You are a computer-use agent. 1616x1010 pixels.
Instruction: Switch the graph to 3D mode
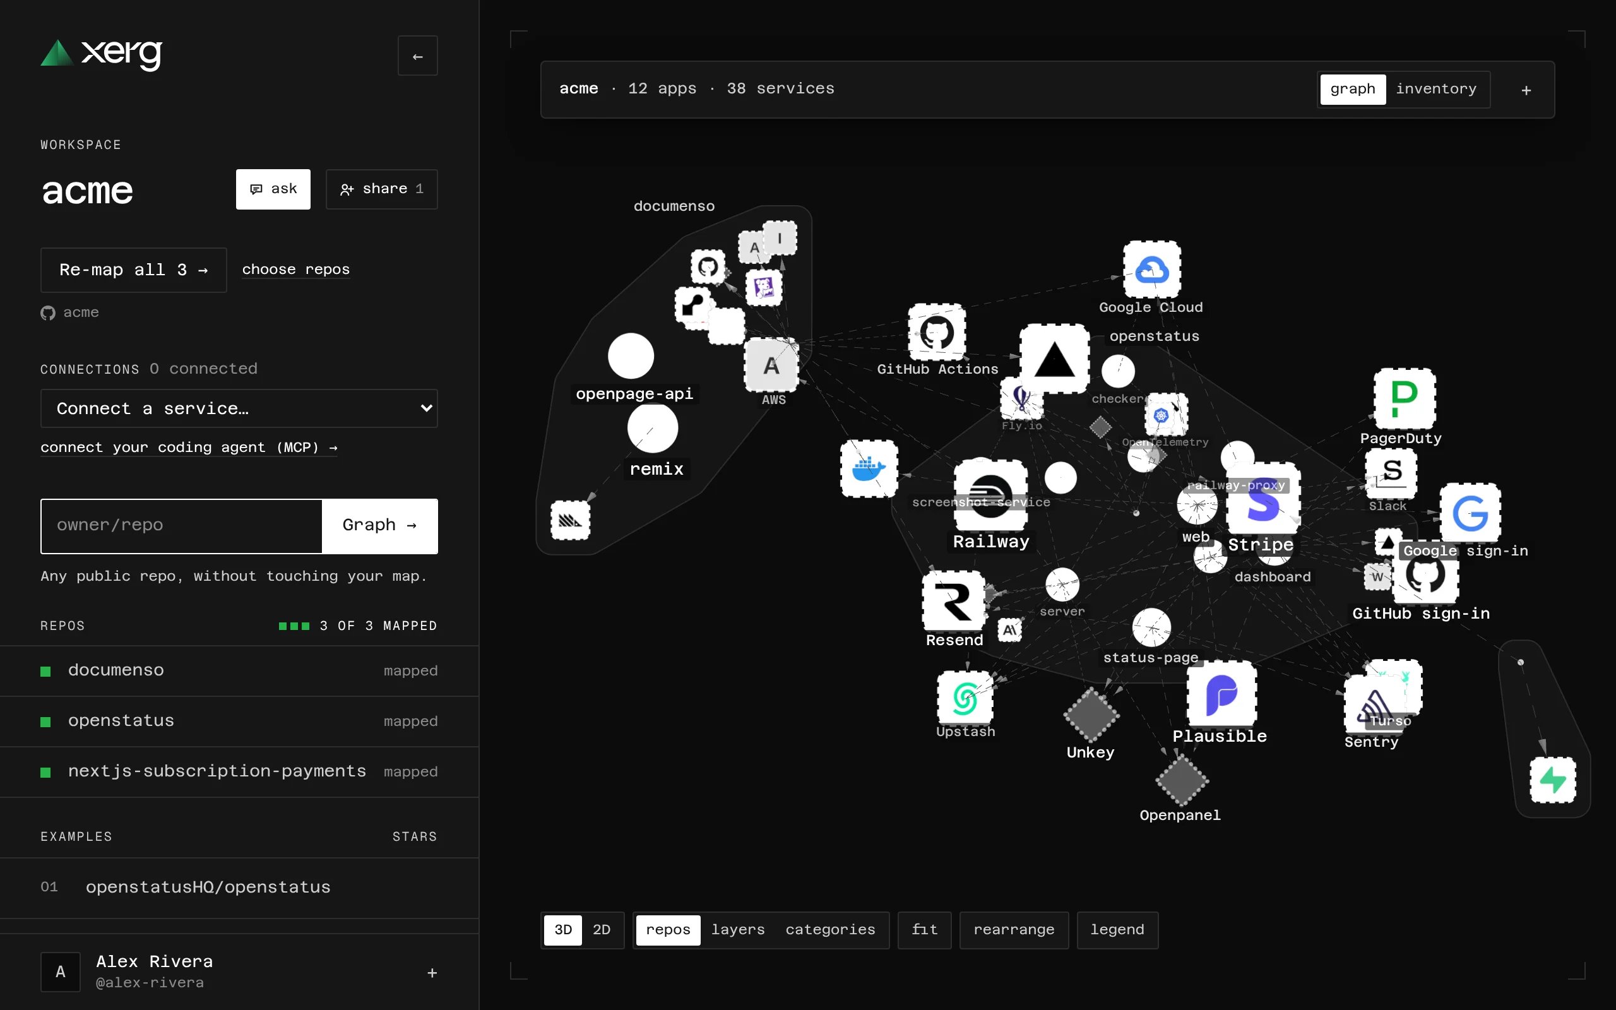pos(563,930)
